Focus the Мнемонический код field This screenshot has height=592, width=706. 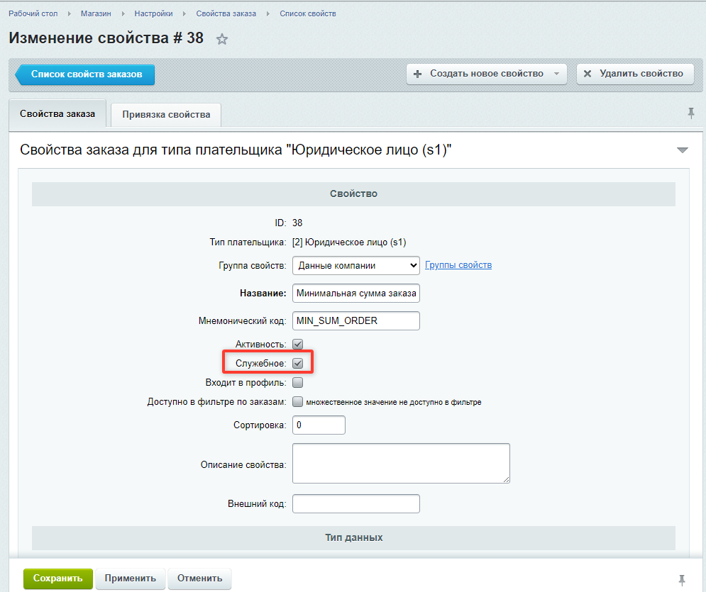pos(355,320)
